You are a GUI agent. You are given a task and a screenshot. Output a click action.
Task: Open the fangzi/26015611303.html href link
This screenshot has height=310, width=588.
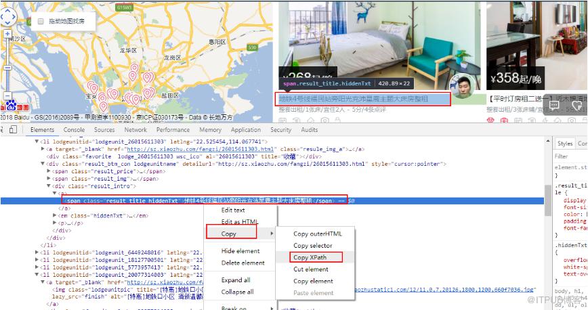tap(202, 149)
